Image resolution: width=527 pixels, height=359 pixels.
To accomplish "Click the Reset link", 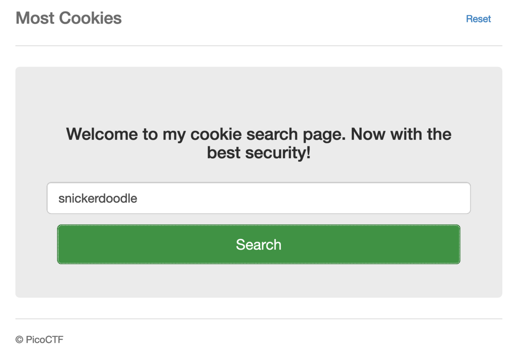I will tap(478, 19).
